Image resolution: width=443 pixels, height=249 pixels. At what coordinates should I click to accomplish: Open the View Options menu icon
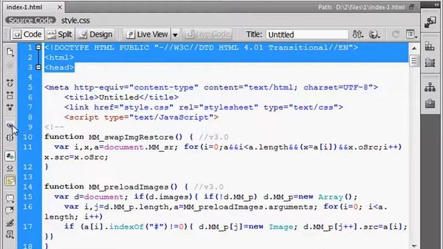point(411,35)
